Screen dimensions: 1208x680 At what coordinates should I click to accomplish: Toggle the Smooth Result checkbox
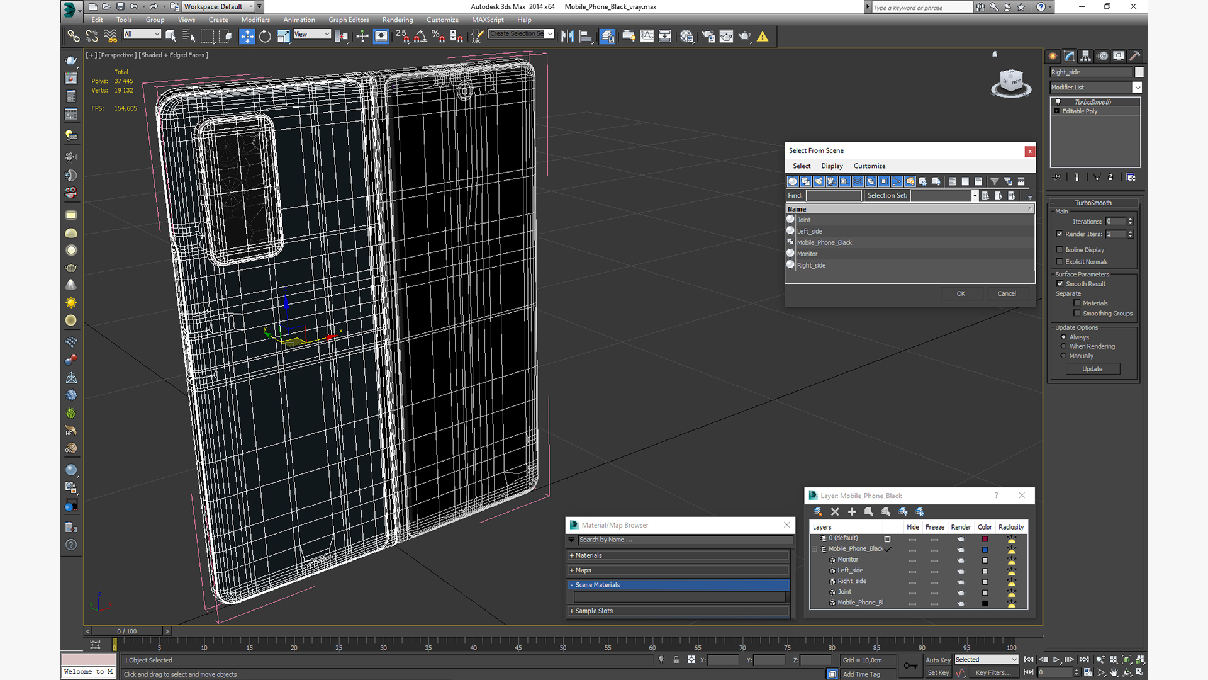1060,284
